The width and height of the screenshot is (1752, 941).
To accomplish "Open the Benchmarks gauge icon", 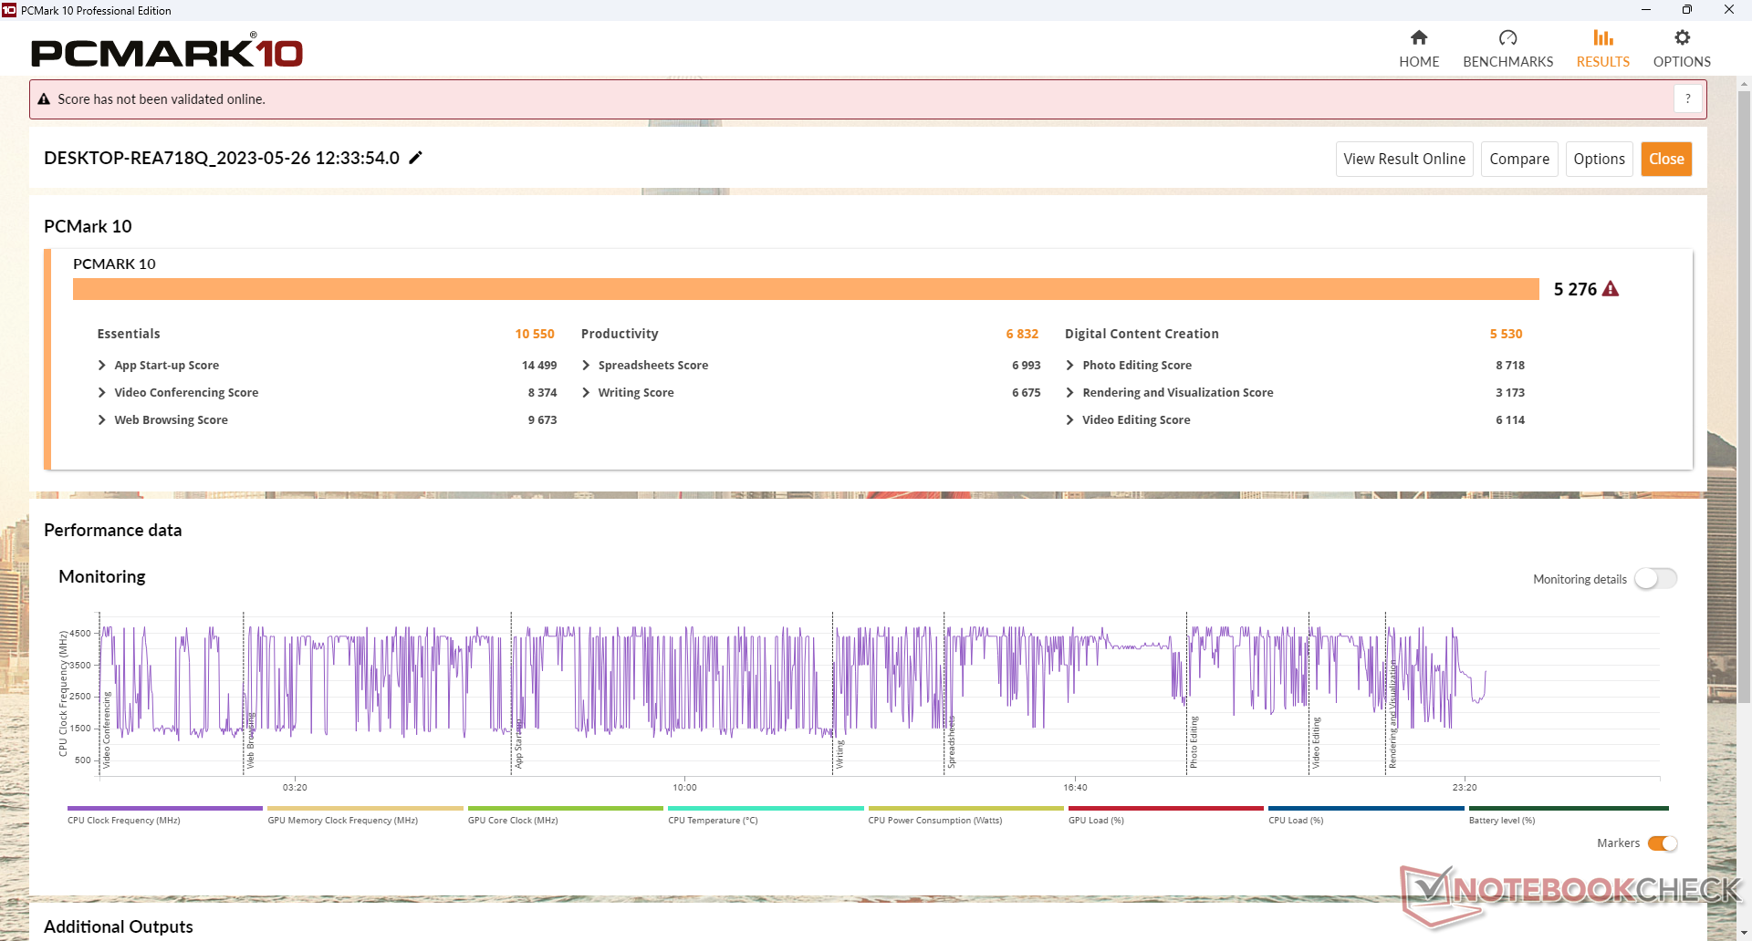I will (1507, 38).
